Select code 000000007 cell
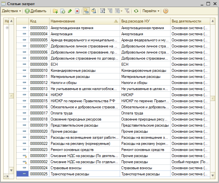The height and width of the screenshot is (183, 219). pyautogui.click(x=39, y=46)
